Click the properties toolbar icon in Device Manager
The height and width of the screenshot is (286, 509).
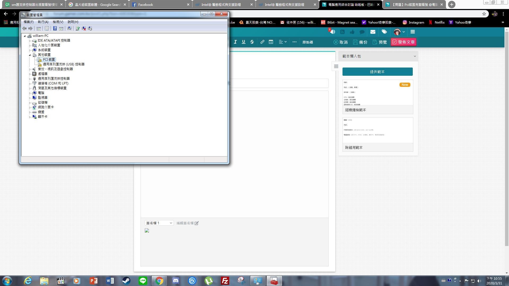pyautogui.click(x=47, y=28)
